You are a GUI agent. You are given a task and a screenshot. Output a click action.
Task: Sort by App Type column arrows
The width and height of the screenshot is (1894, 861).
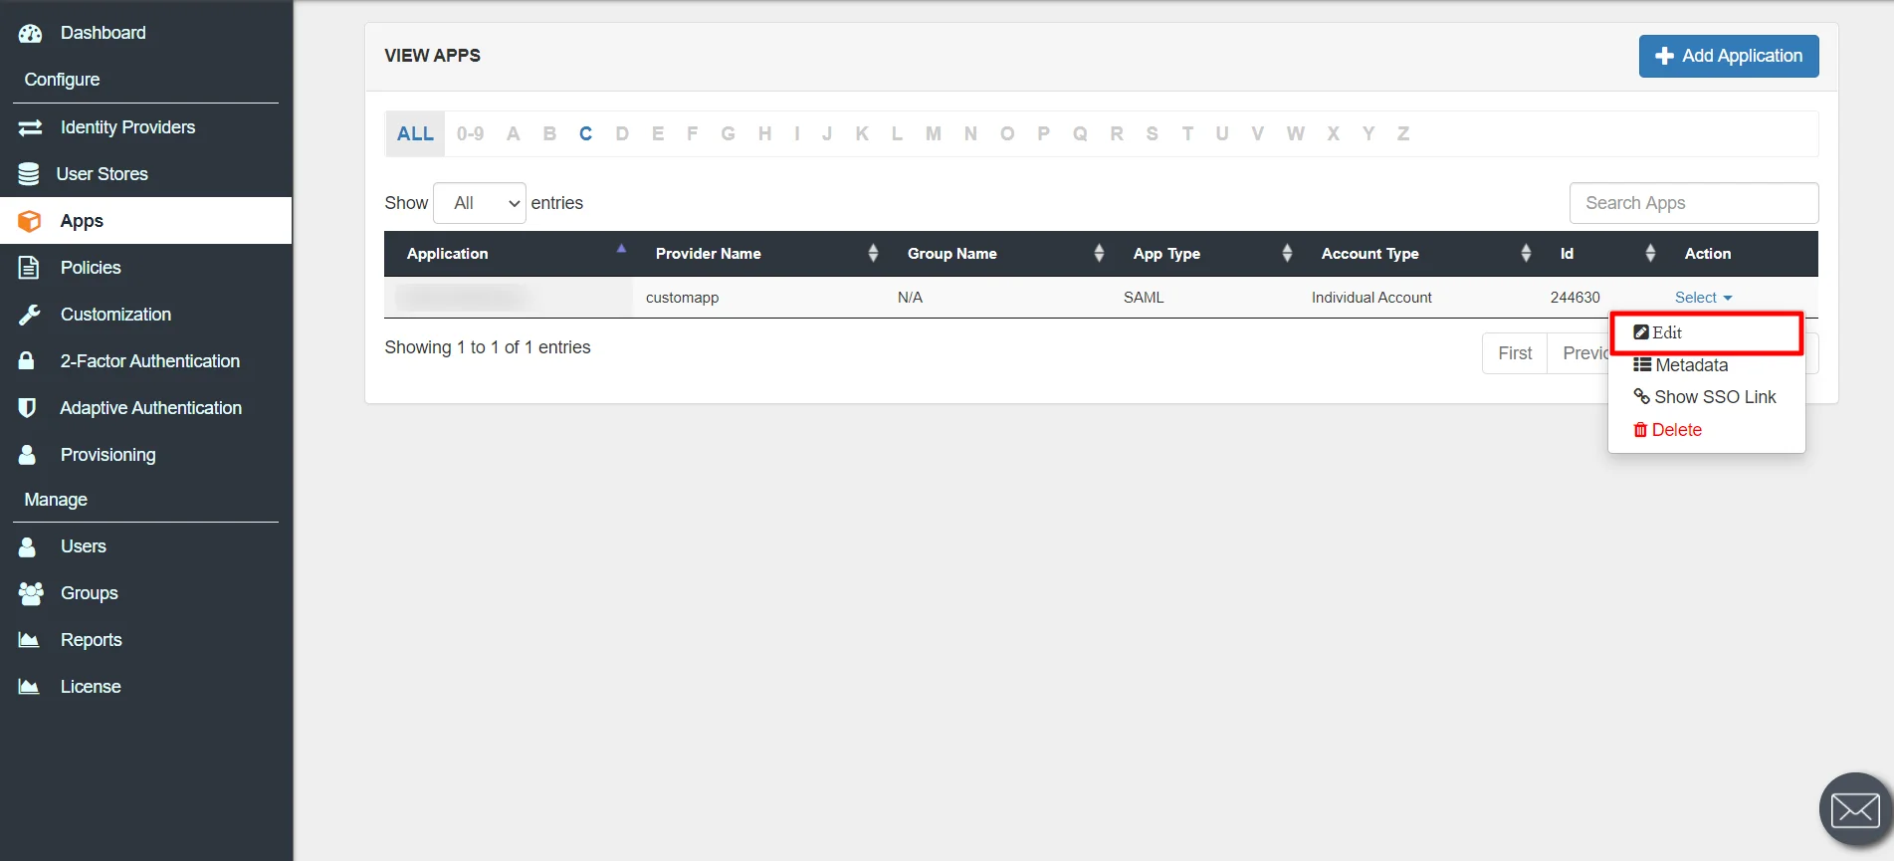click(1287, 253)
